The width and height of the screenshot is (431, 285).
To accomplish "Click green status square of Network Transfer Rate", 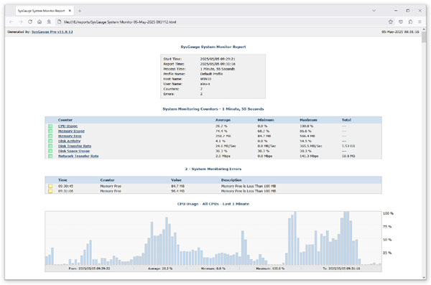I will click(50, 156).
